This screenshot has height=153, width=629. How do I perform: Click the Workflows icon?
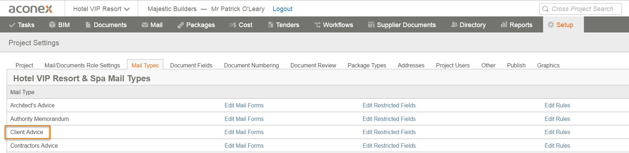pyautogui.click(x=317, y=25)
